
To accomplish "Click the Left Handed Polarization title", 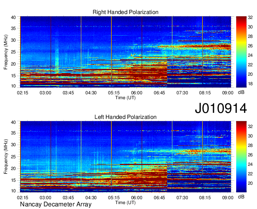I will (x=125, y=117).
